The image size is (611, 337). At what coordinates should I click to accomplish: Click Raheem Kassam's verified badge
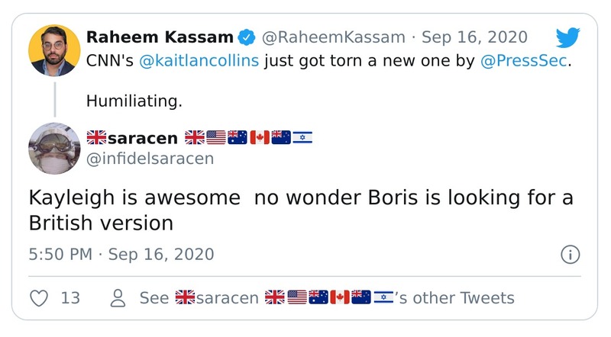click(x=247, y=37)
